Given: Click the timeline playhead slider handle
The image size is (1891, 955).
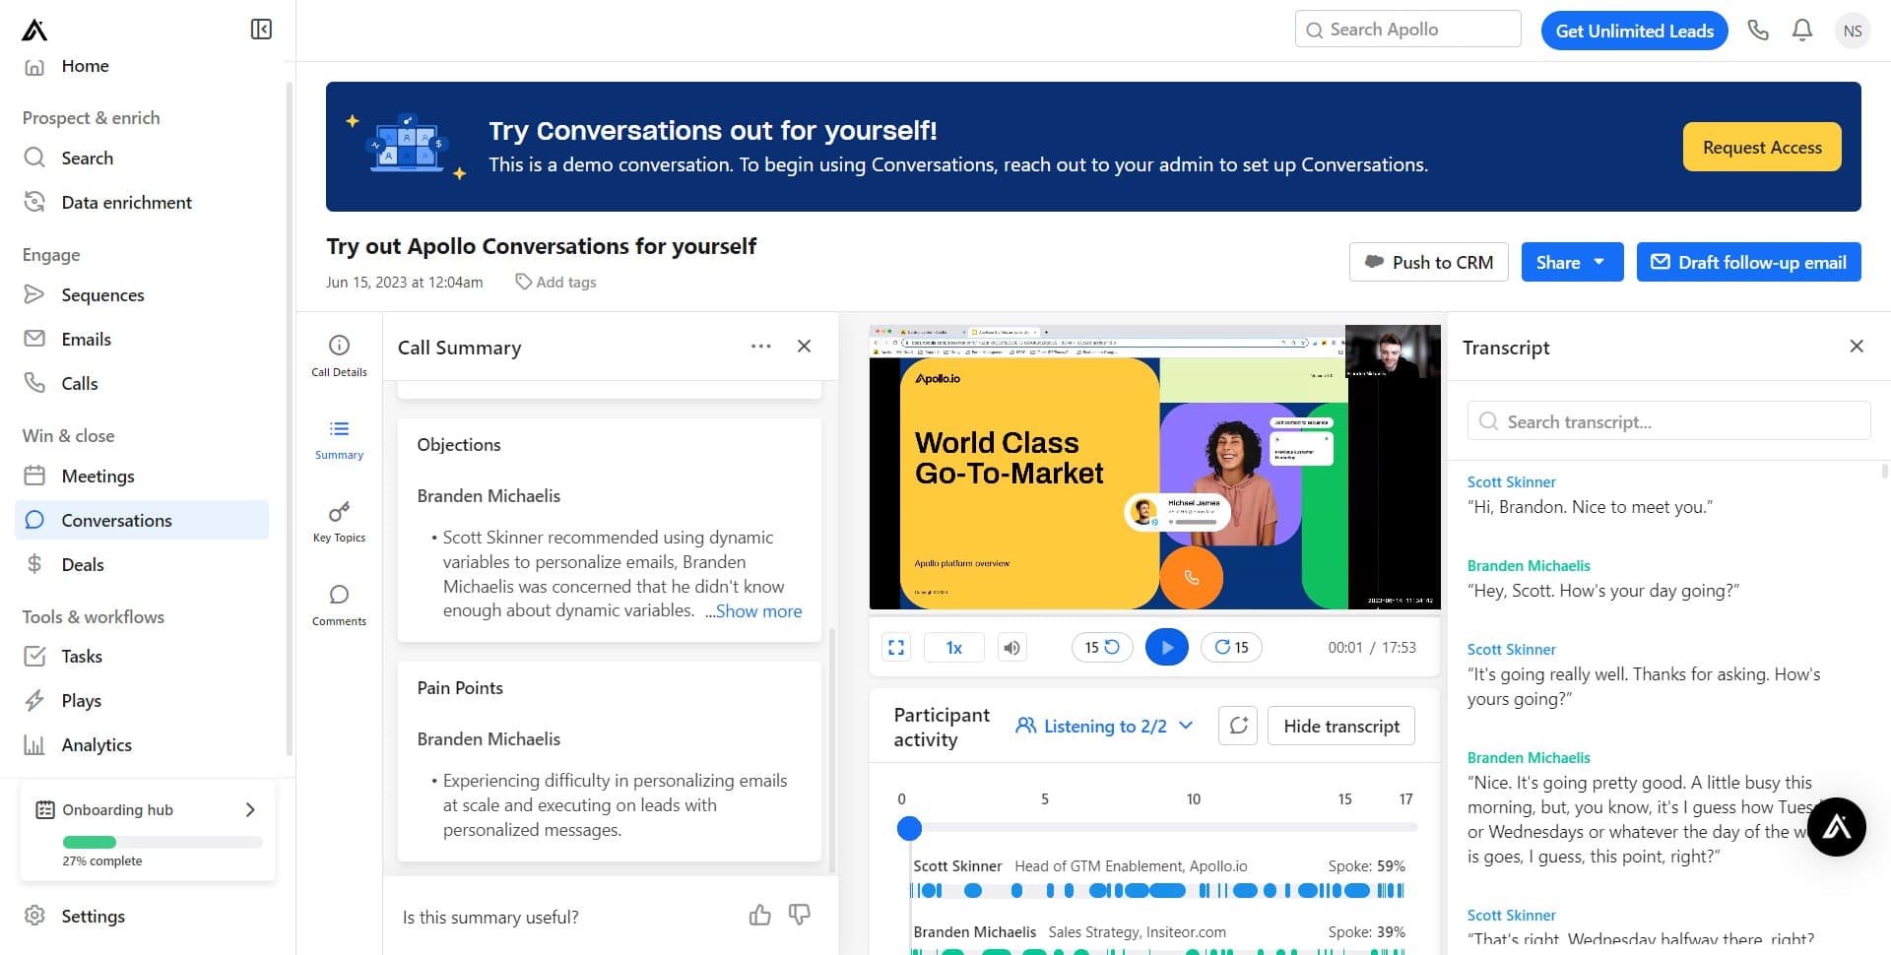Looking at the screenshot, I should (x=909, y=829).
